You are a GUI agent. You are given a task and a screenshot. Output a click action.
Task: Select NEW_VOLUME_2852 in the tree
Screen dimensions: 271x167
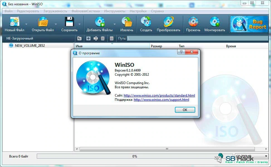tap(30, 45)
